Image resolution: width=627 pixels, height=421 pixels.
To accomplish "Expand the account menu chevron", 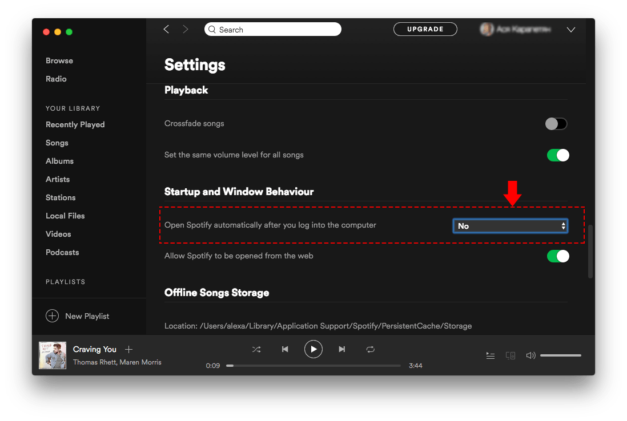I will click(571, 30).
